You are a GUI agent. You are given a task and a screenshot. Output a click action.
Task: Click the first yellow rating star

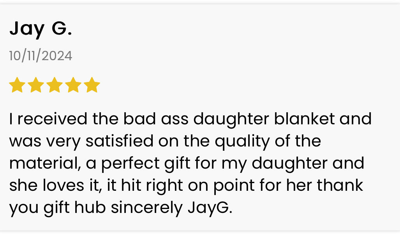coord(17,85)
